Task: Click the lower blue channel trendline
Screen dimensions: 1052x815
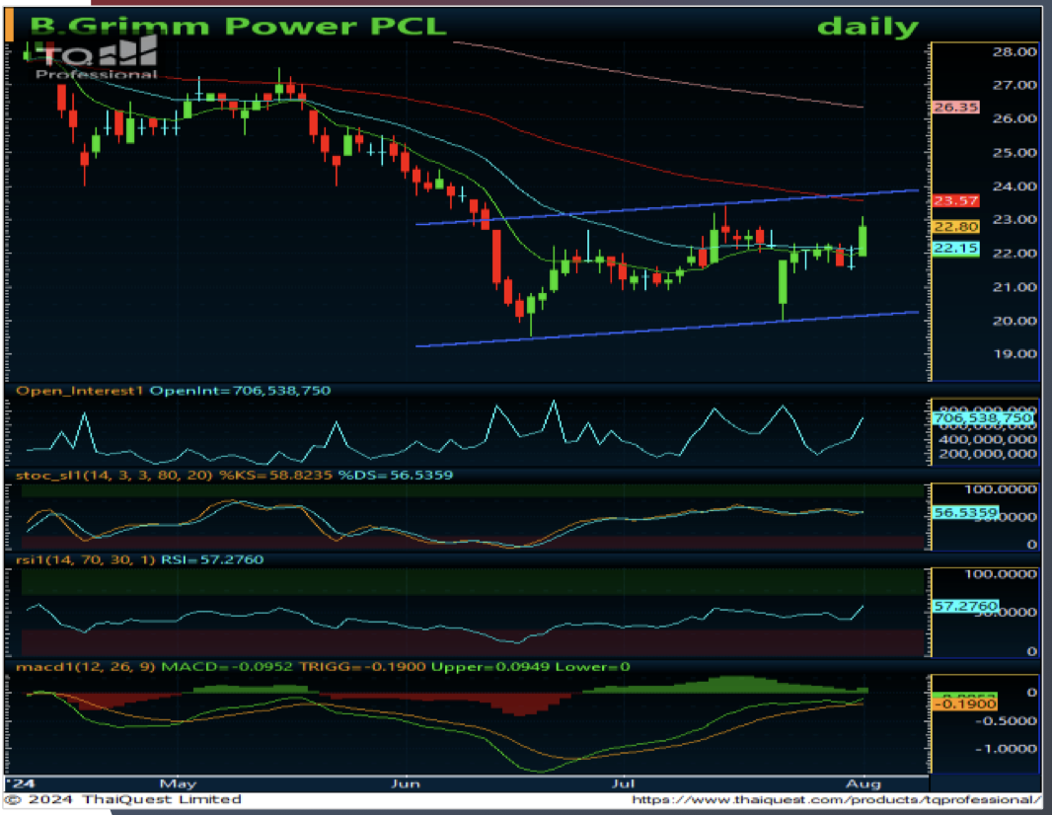Action: point(667,329)
